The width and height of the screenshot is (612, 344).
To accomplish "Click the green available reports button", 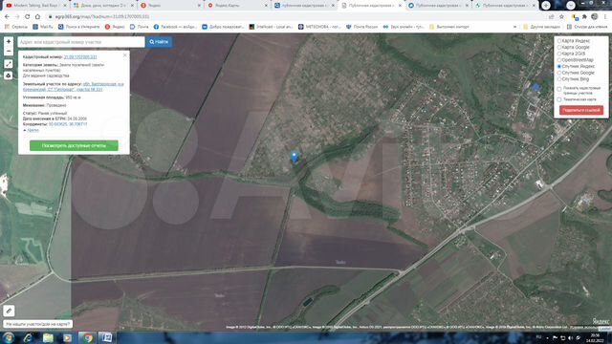I will [74, 145].
